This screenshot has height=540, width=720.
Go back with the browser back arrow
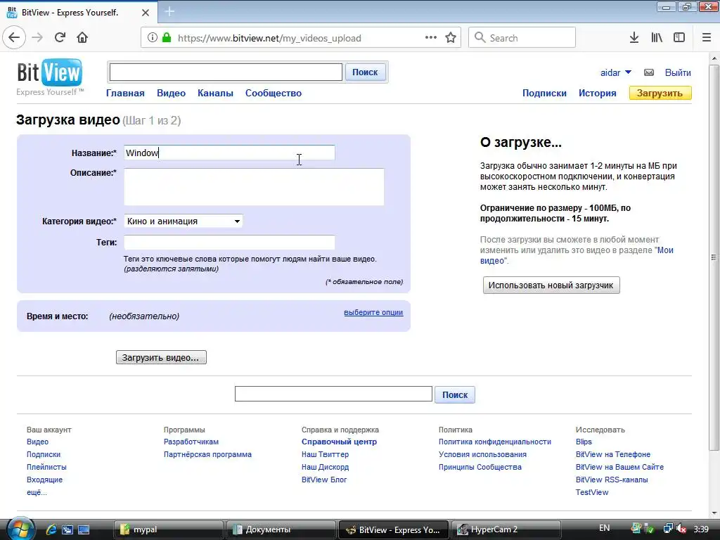click(14, 38)
